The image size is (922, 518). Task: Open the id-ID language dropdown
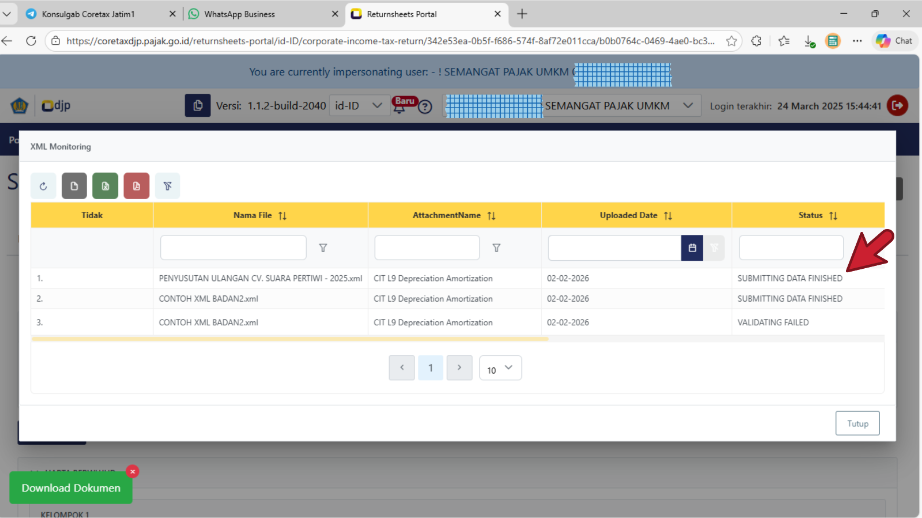(x=358, y=105)
